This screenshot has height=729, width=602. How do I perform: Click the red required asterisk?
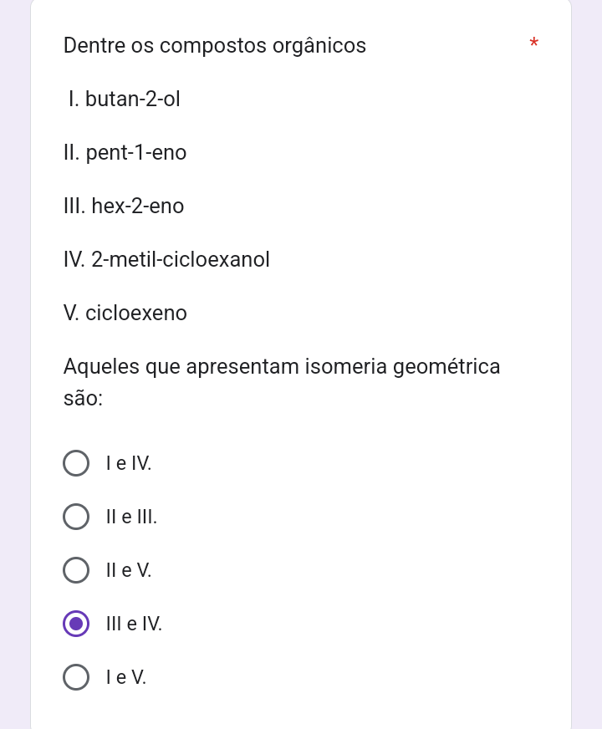click(x=534, y=43)
